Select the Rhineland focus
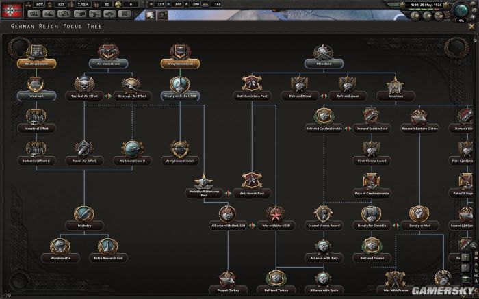 pos(324,57)
